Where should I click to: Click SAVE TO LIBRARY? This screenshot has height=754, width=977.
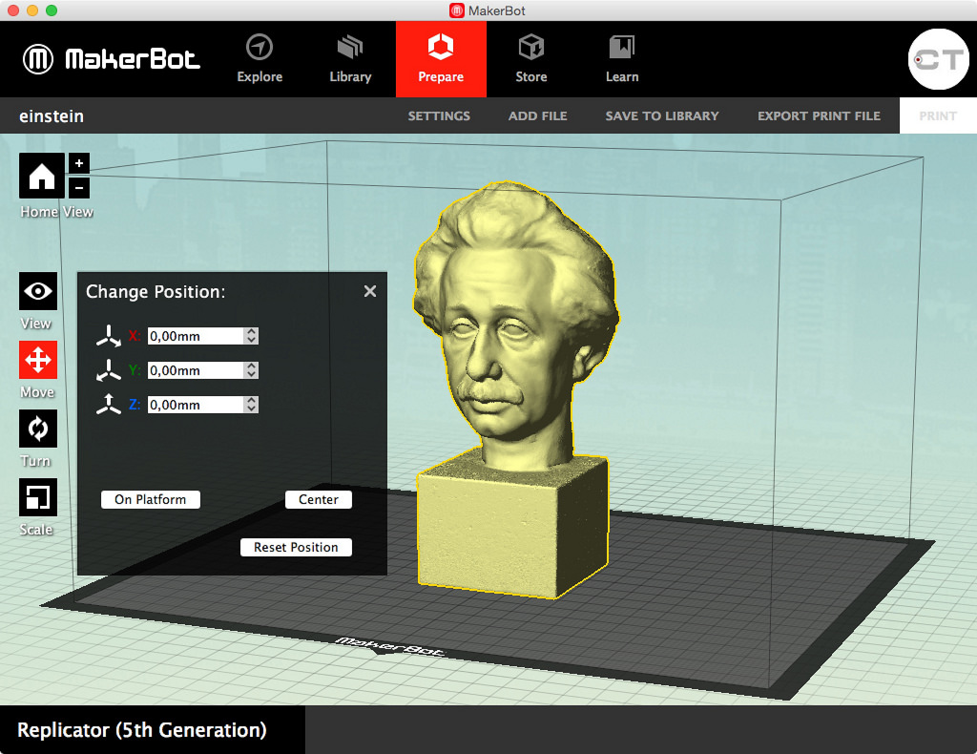(662, 115)
